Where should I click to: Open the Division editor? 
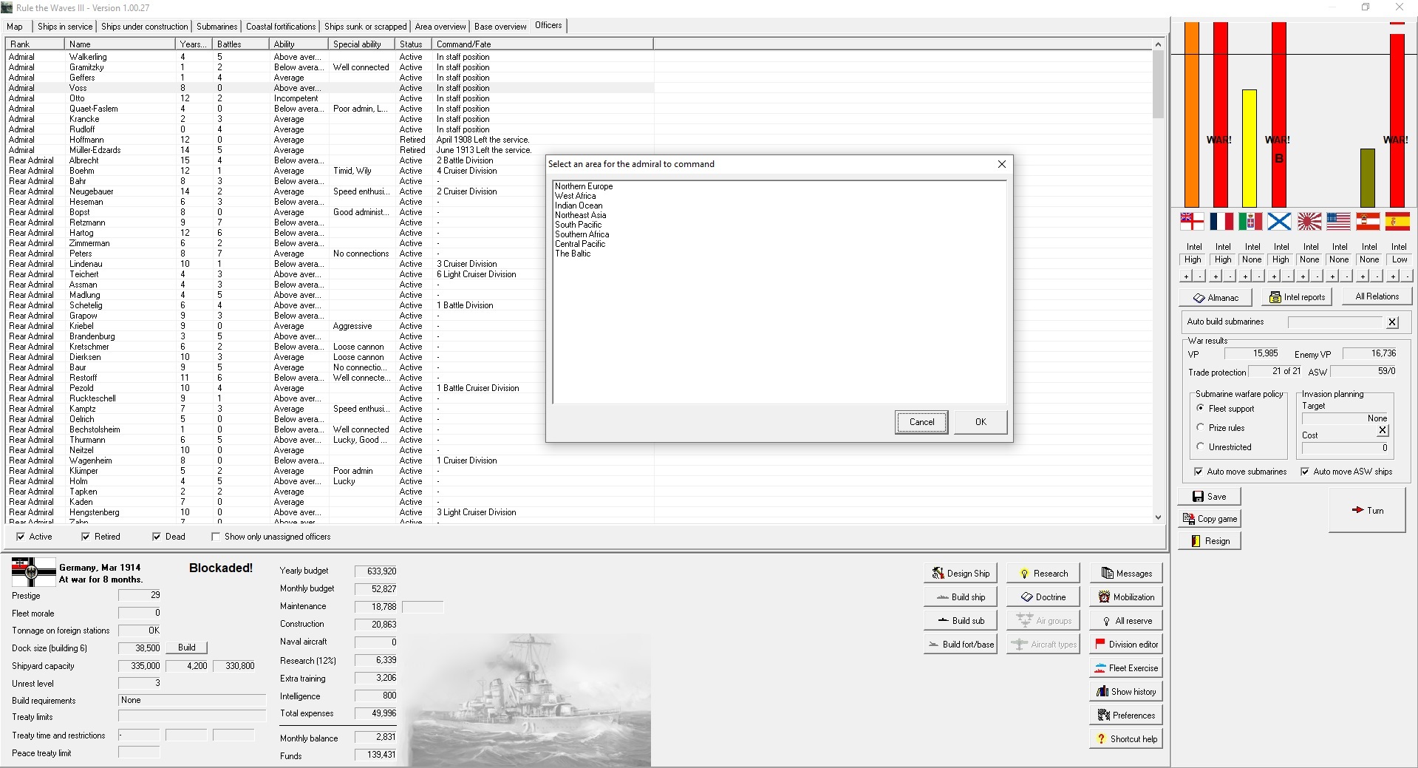(1125, 645)
